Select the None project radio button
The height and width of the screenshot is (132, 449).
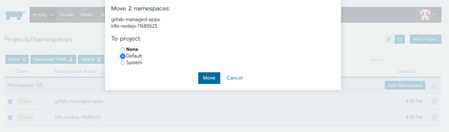tap(123, 50)
